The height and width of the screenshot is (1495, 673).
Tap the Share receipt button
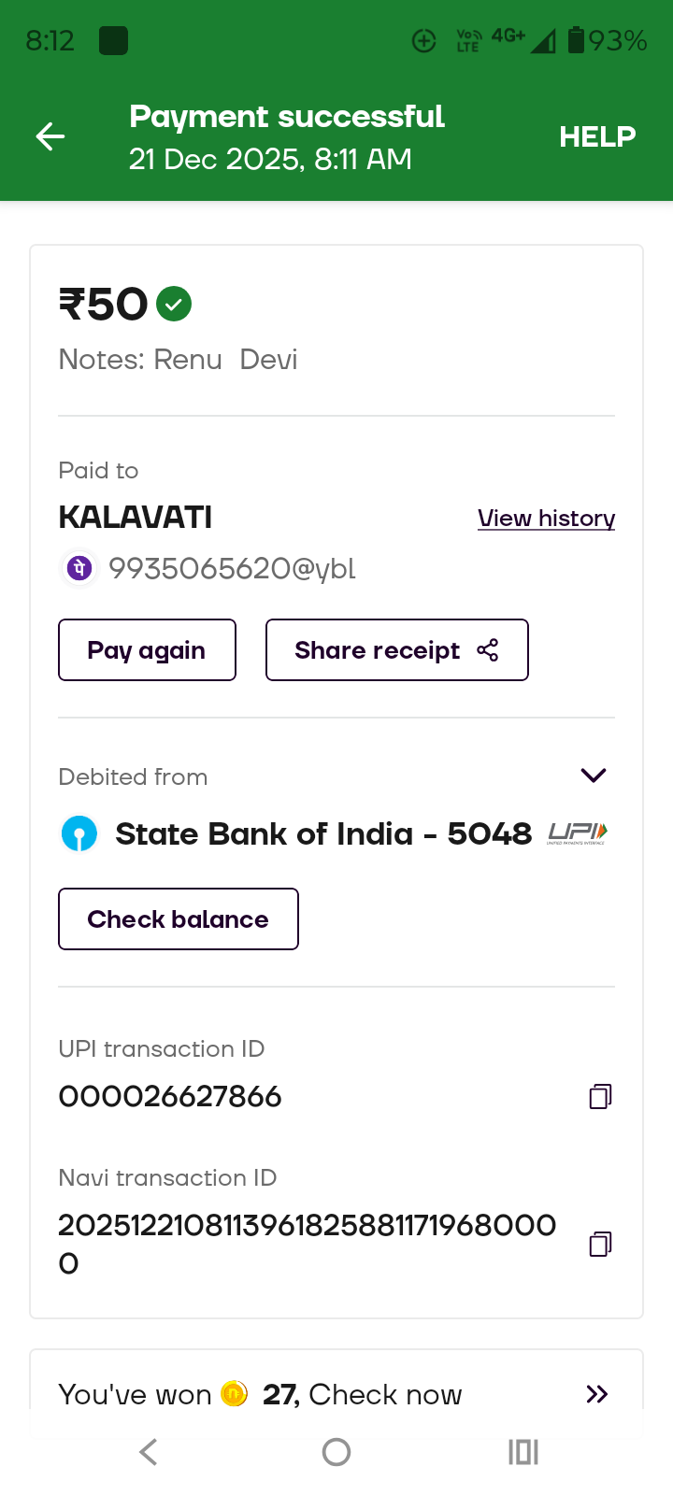pos(396,650)
